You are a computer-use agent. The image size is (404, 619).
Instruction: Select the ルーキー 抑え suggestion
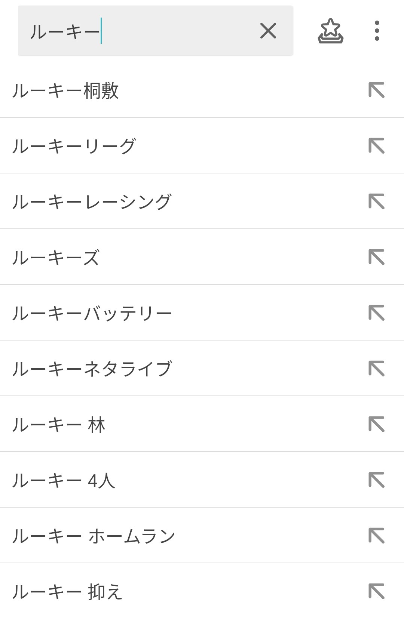click(68, 592)
